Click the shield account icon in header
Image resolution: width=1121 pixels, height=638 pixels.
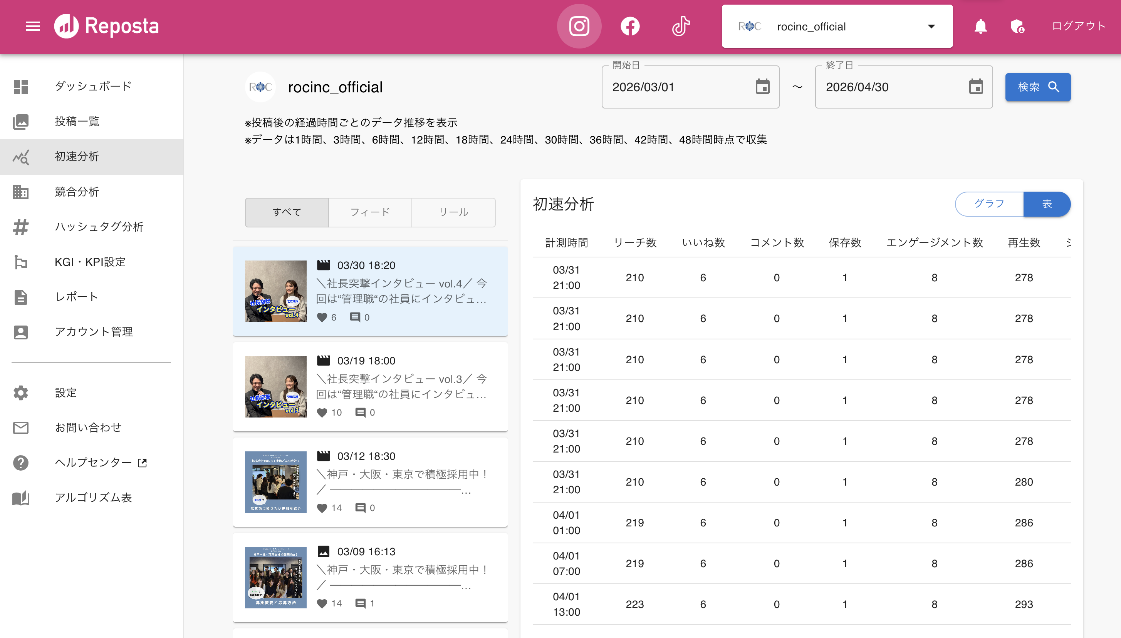tap(1017, 26)
